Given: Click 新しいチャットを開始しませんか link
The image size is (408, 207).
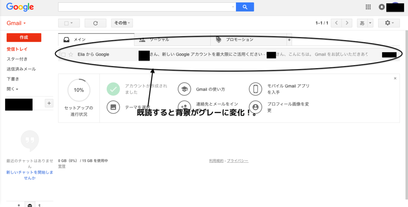Looking at the screenshot, I should [29, 175].
